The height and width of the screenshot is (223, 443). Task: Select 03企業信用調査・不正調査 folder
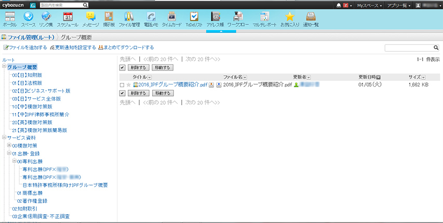click(41, 216)
